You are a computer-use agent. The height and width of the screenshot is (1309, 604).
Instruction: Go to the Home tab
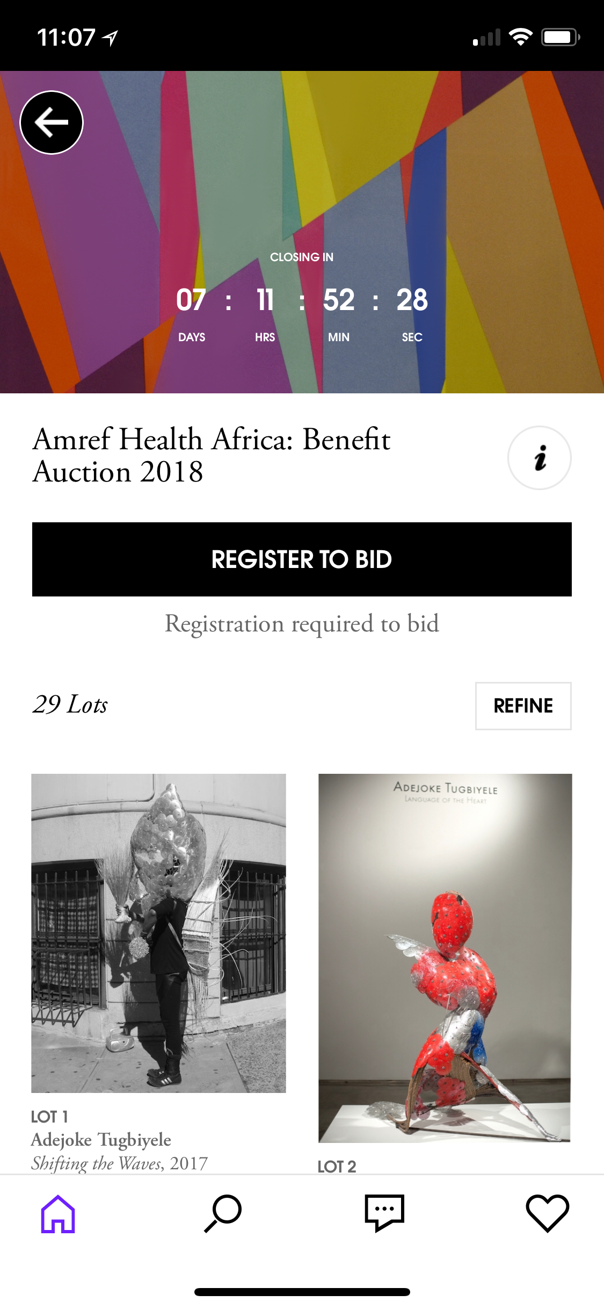point(58,1214)
